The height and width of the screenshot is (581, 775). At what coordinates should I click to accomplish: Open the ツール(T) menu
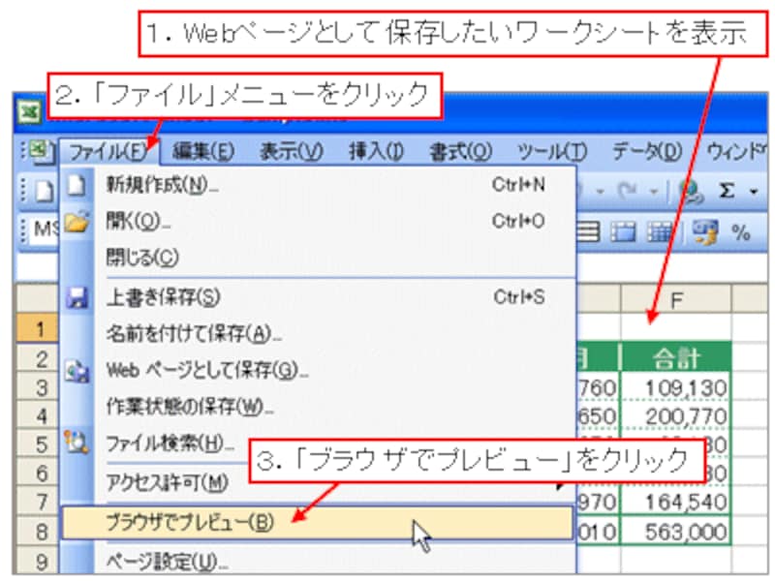pos(551,152)
